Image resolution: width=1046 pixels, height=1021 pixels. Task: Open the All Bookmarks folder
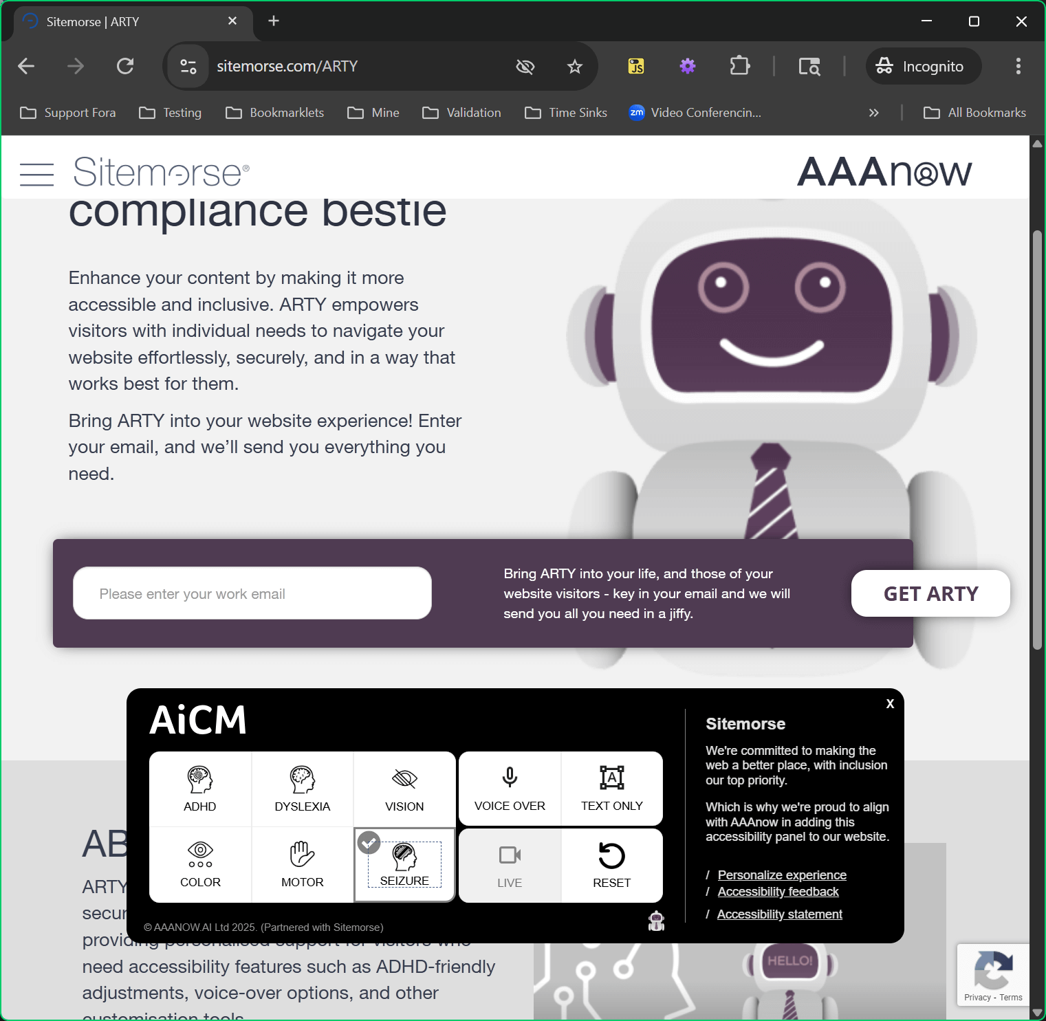(975, 113)
